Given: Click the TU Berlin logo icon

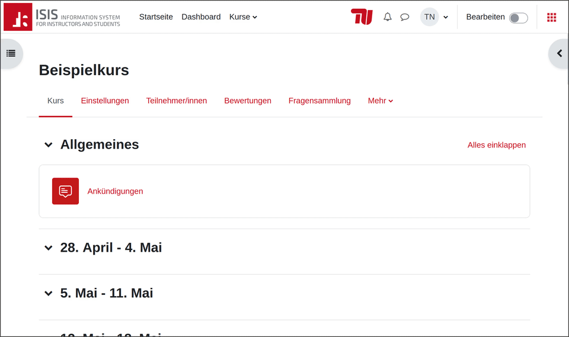Looking at the screenshot, I should click(362, 17).
